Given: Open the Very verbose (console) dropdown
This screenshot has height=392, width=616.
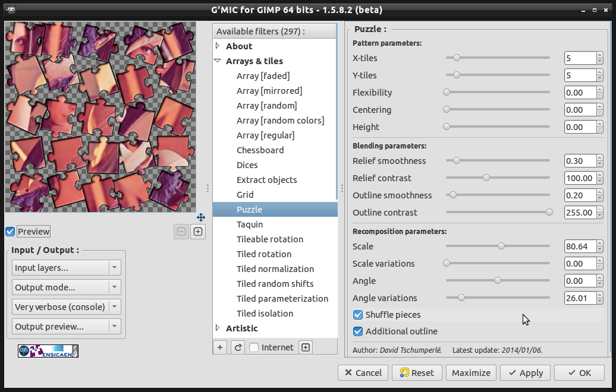Looking at the screenshot, I should click(67, 307).
